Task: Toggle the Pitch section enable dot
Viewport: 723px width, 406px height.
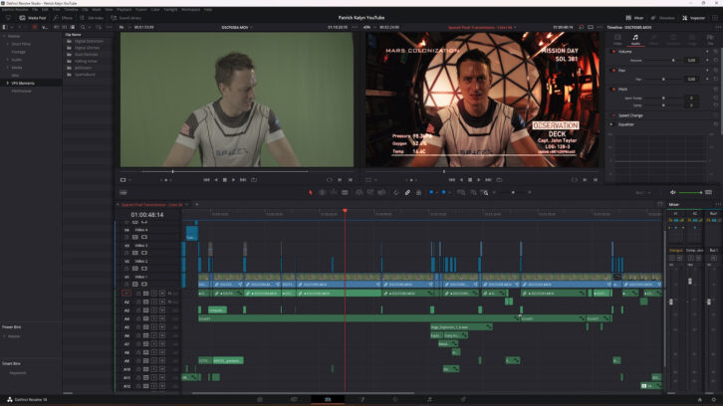Action: [x=613, y=89]
